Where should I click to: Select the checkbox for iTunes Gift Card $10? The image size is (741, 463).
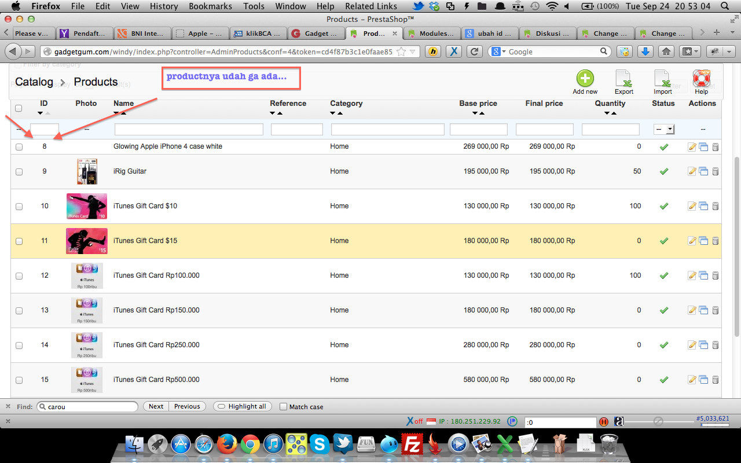[x=19, y=207]
